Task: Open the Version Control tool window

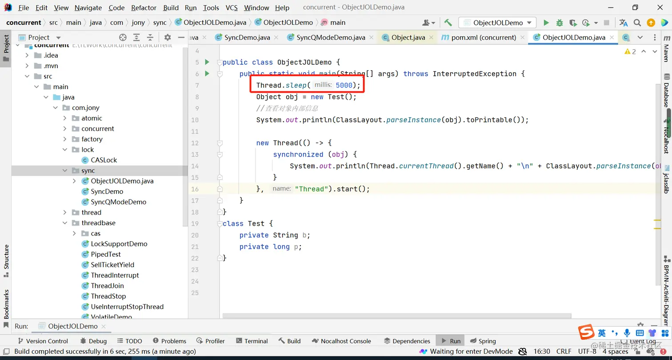Action: click(43, 341)
